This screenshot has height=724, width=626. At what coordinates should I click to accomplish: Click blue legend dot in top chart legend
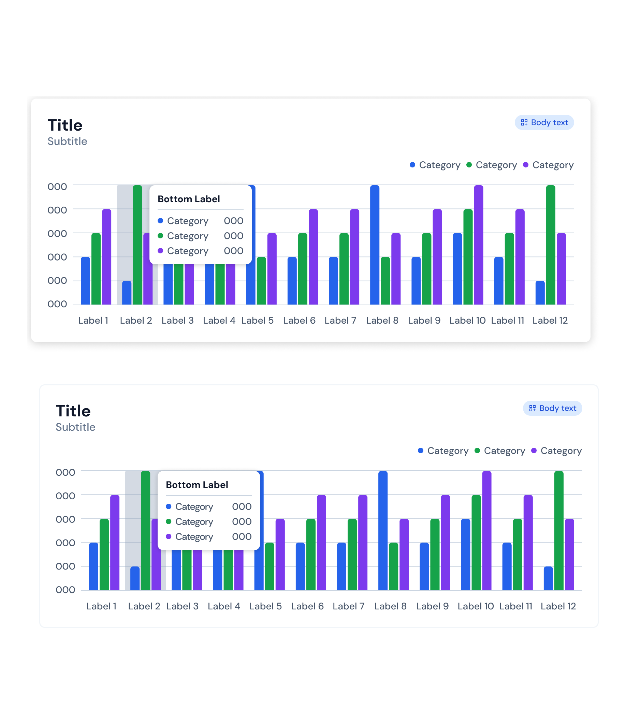coord(412,165)
